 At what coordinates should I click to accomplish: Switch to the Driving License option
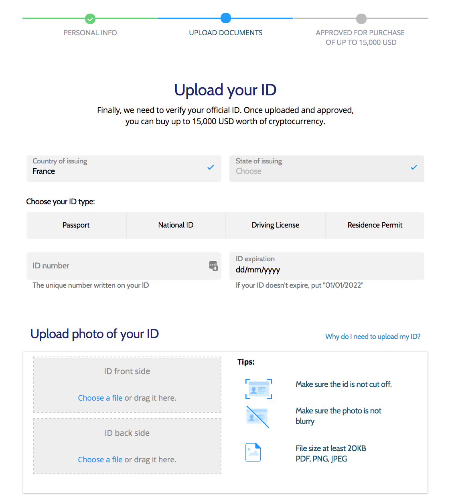click(275, 225)
